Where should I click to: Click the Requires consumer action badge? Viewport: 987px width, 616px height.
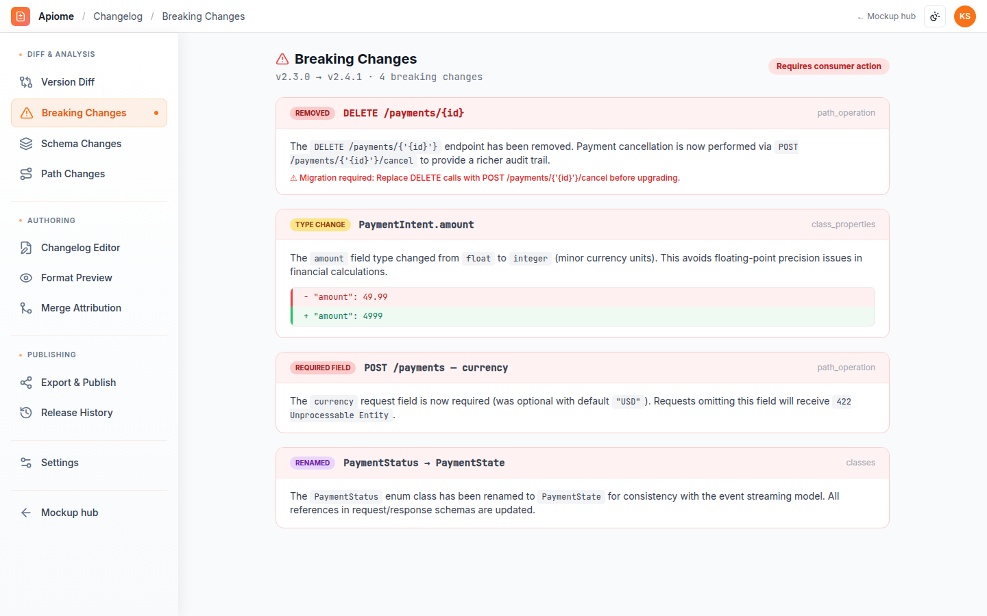[x=829, y=66]
